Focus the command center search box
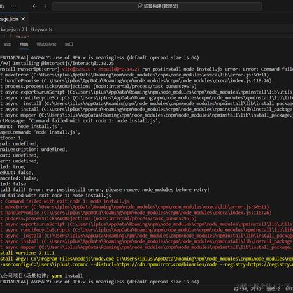The image size is (293, 293). [x=157, y=6]
